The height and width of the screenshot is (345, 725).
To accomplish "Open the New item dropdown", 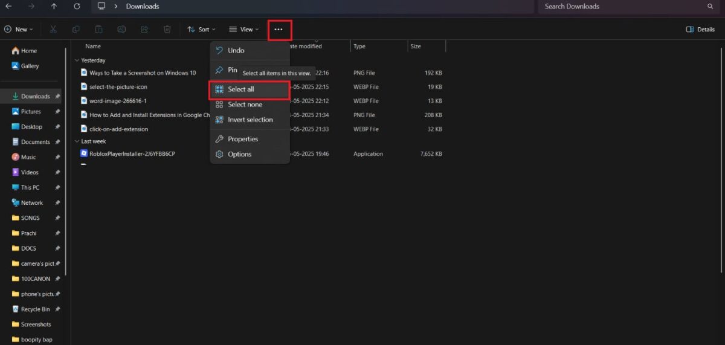I will click(18, 29).
